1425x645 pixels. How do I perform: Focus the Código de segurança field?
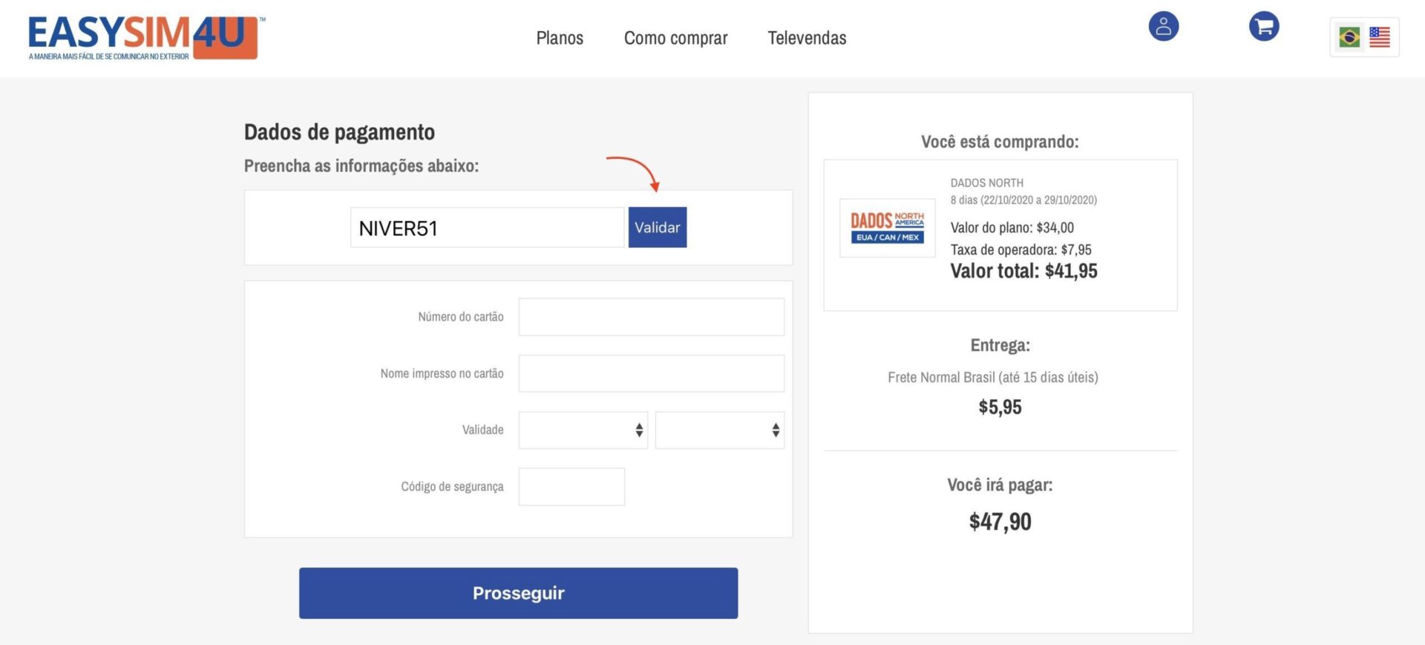point(571,487)
